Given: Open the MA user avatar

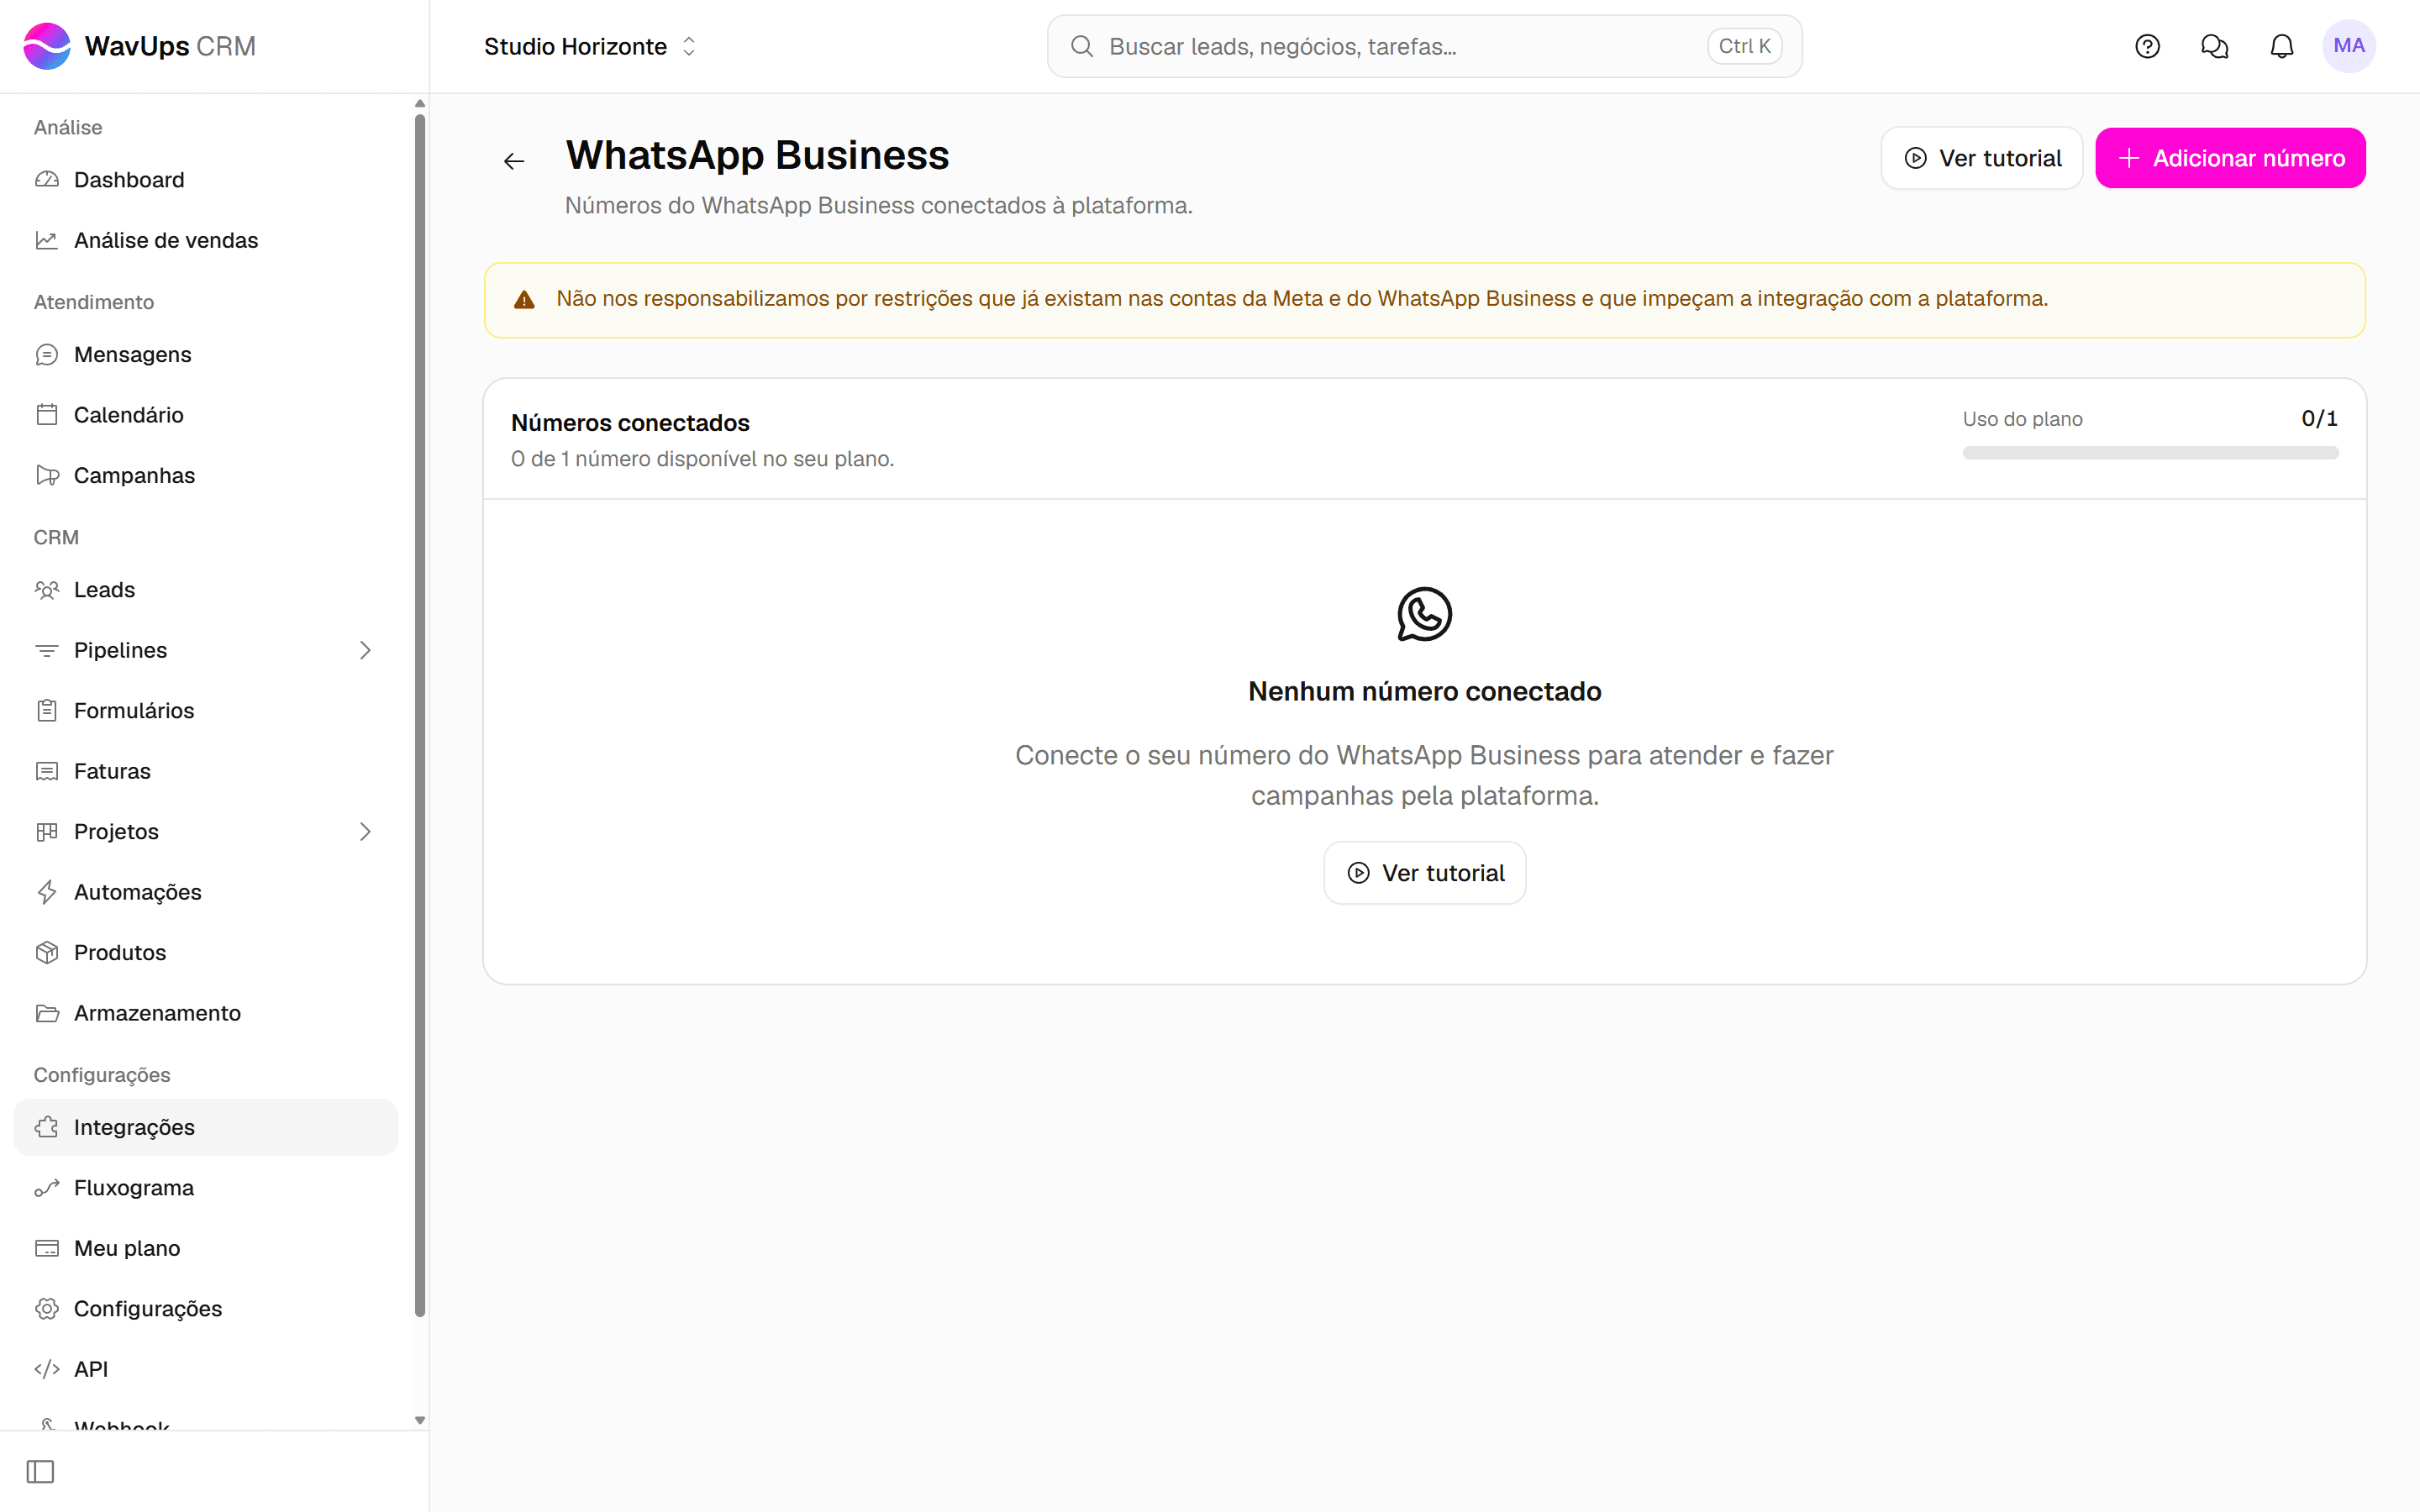Looking at the screenshot, I should tap(2348, 46).
